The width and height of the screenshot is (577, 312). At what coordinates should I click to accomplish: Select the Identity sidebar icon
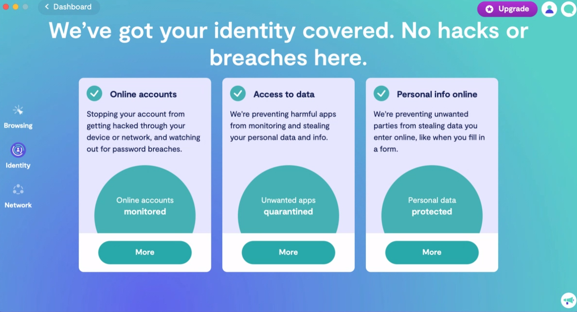tap(18, 150)
